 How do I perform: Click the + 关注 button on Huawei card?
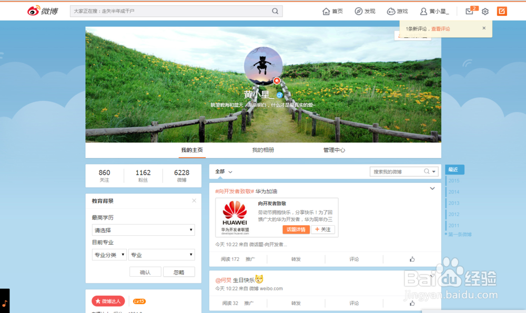tap(323, 229)
